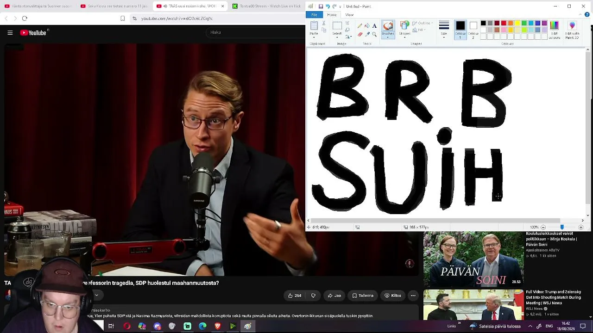Open Brave browser from the taskbar
Screen dimensions: 593x333
click(x=218, y=326)
